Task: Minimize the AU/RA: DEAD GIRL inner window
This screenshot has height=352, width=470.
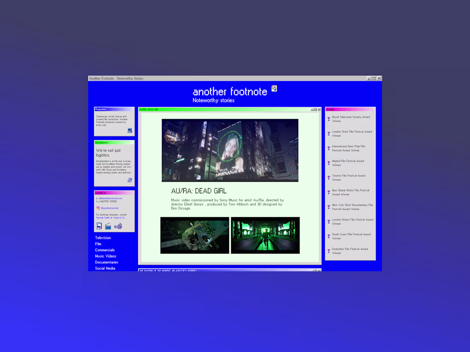Action: click(x=312, y=110)
